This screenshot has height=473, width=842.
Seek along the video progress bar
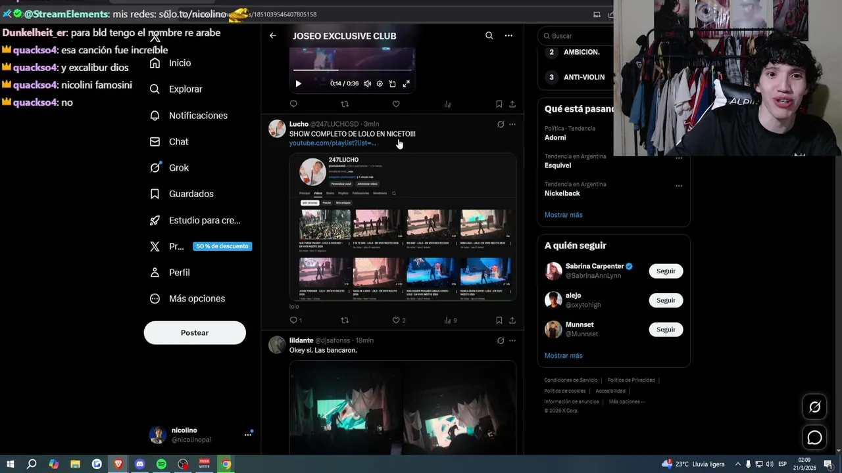(x=352, y=70)
